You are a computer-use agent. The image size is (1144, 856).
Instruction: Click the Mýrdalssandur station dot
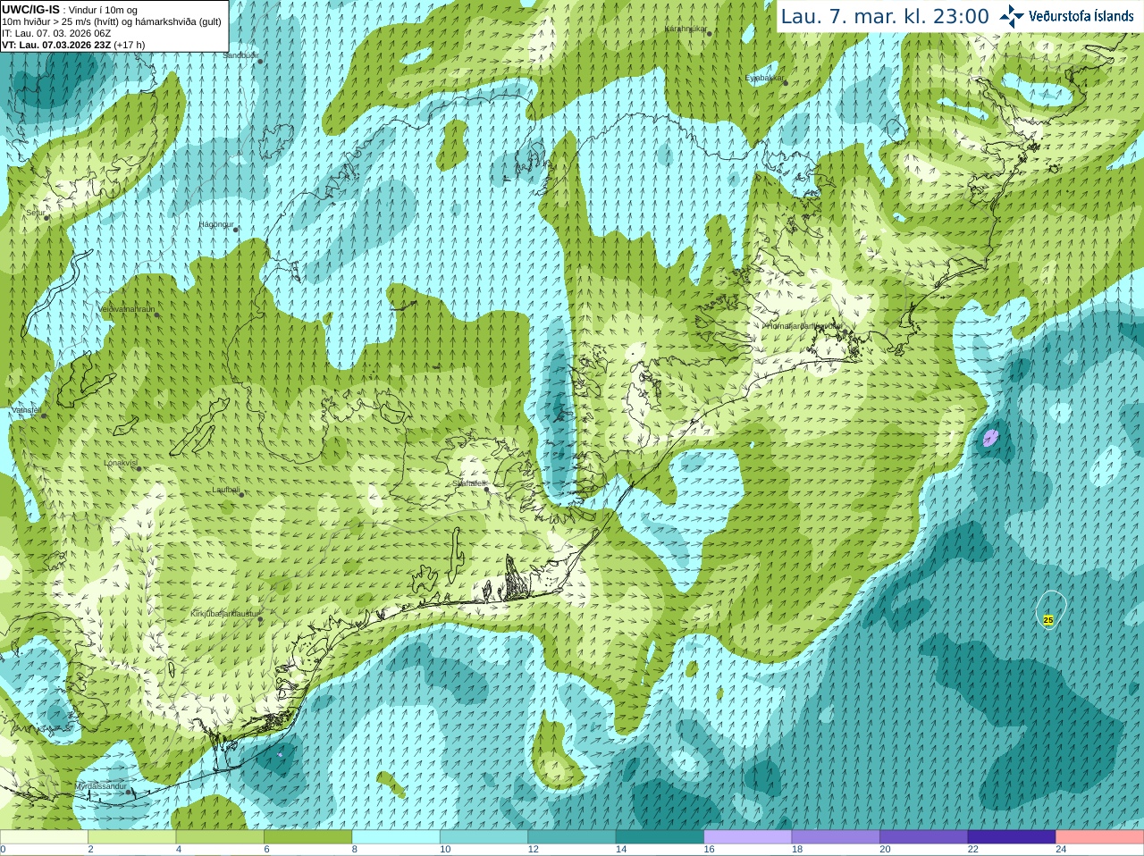coord(129,792)
